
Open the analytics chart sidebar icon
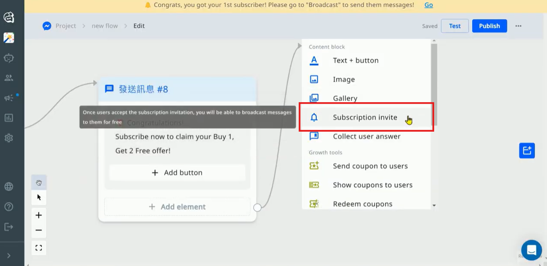(9, 118)
